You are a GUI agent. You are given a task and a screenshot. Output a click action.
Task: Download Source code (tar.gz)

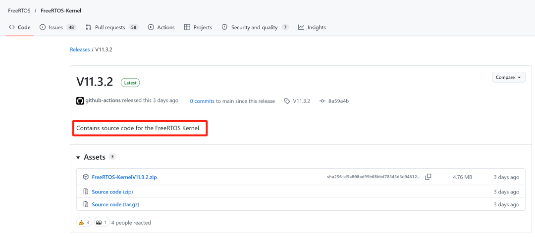(x=115, y=205)
